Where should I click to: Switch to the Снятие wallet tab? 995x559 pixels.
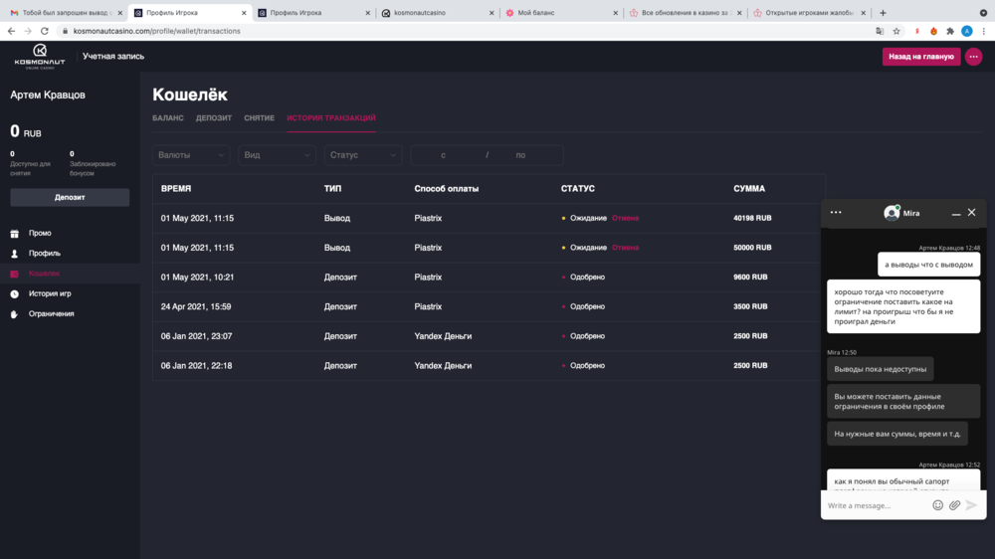click(259, 118)
